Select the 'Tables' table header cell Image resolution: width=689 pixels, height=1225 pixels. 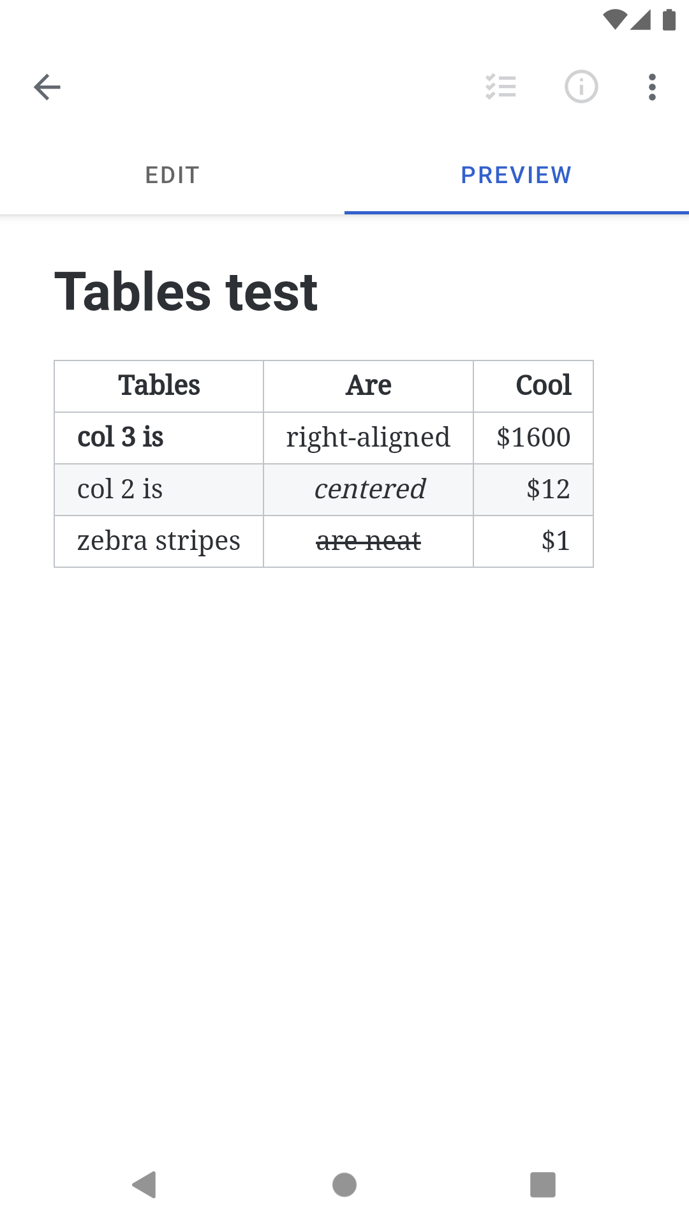(x=158, y=385)
